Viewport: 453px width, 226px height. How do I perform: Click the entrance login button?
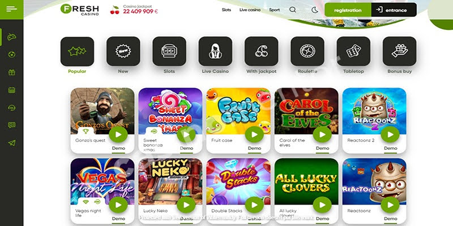point(394,10)
